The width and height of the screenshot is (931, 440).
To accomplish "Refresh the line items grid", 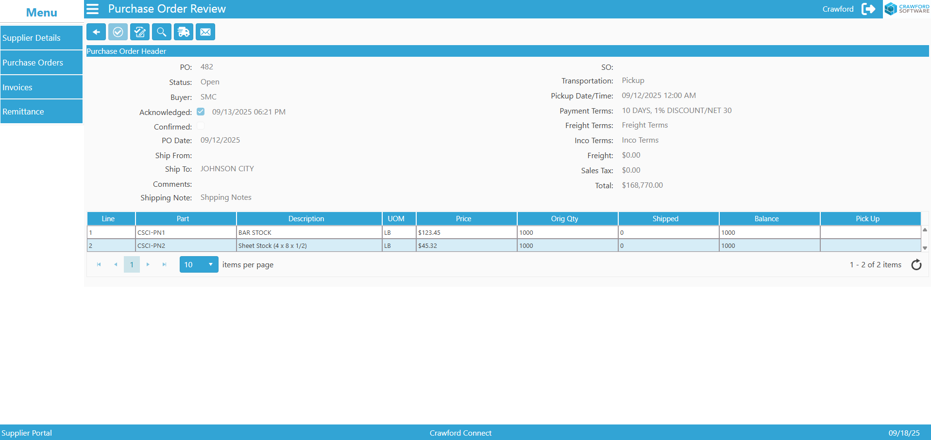I will click(x=916, y=264).
